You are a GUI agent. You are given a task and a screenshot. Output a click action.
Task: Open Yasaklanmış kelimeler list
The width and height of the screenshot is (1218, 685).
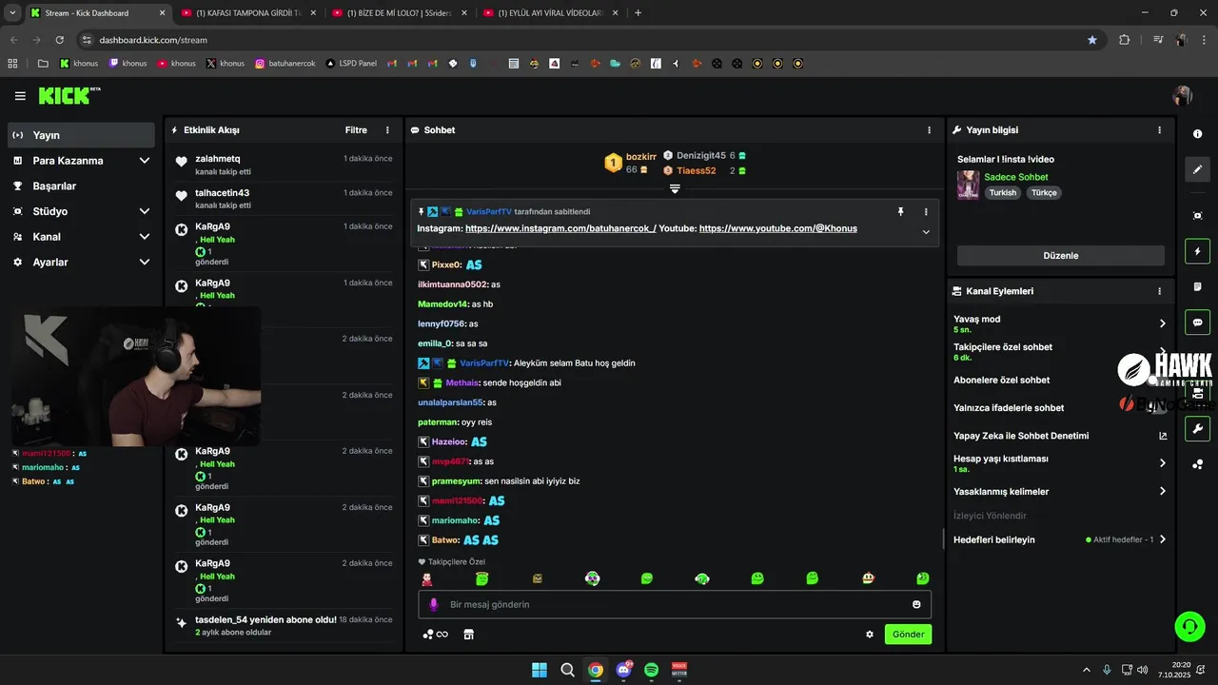(x=1059, y=491)
